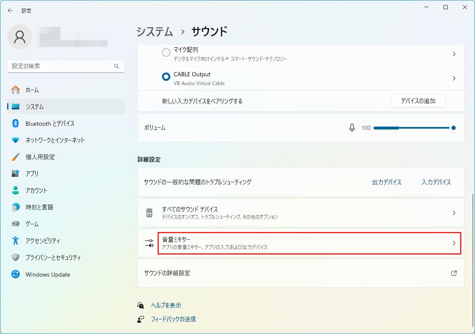
Task: Click the accessibility figure icon
Action: pos(16,241)
